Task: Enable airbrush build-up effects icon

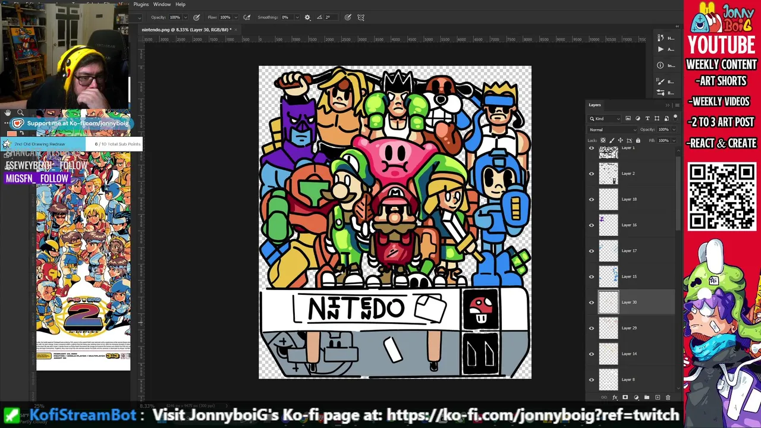Action: coord(247,17)
